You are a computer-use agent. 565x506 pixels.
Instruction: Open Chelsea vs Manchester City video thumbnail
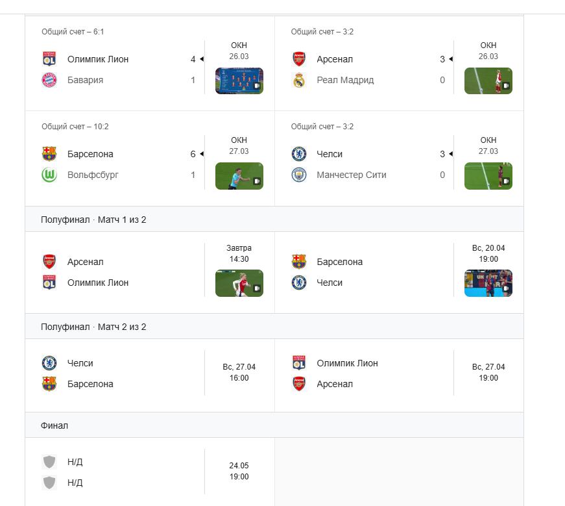tap(488, 176)
